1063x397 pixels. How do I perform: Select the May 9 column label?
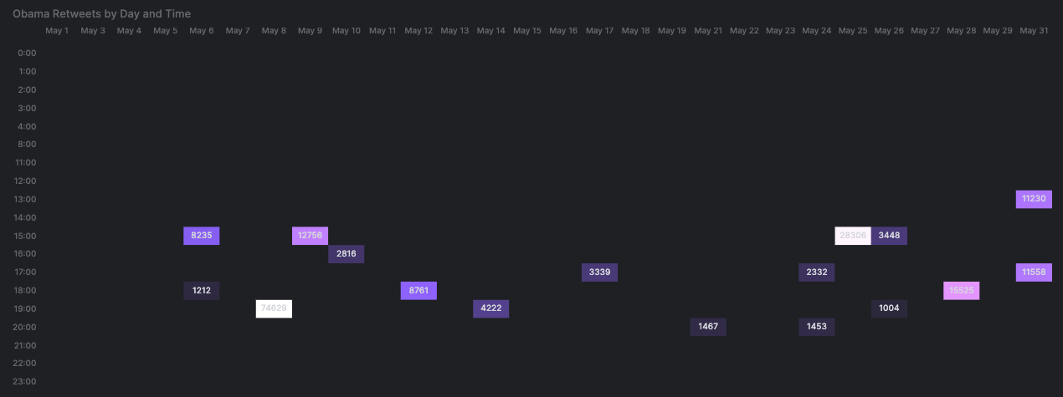click(x=310, y=31)
